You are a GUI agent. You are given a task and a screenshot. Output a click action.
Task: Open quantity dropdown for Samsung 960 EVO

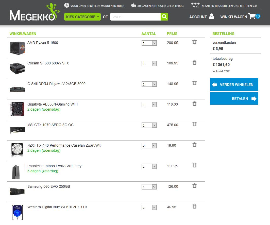coord(149,187)
